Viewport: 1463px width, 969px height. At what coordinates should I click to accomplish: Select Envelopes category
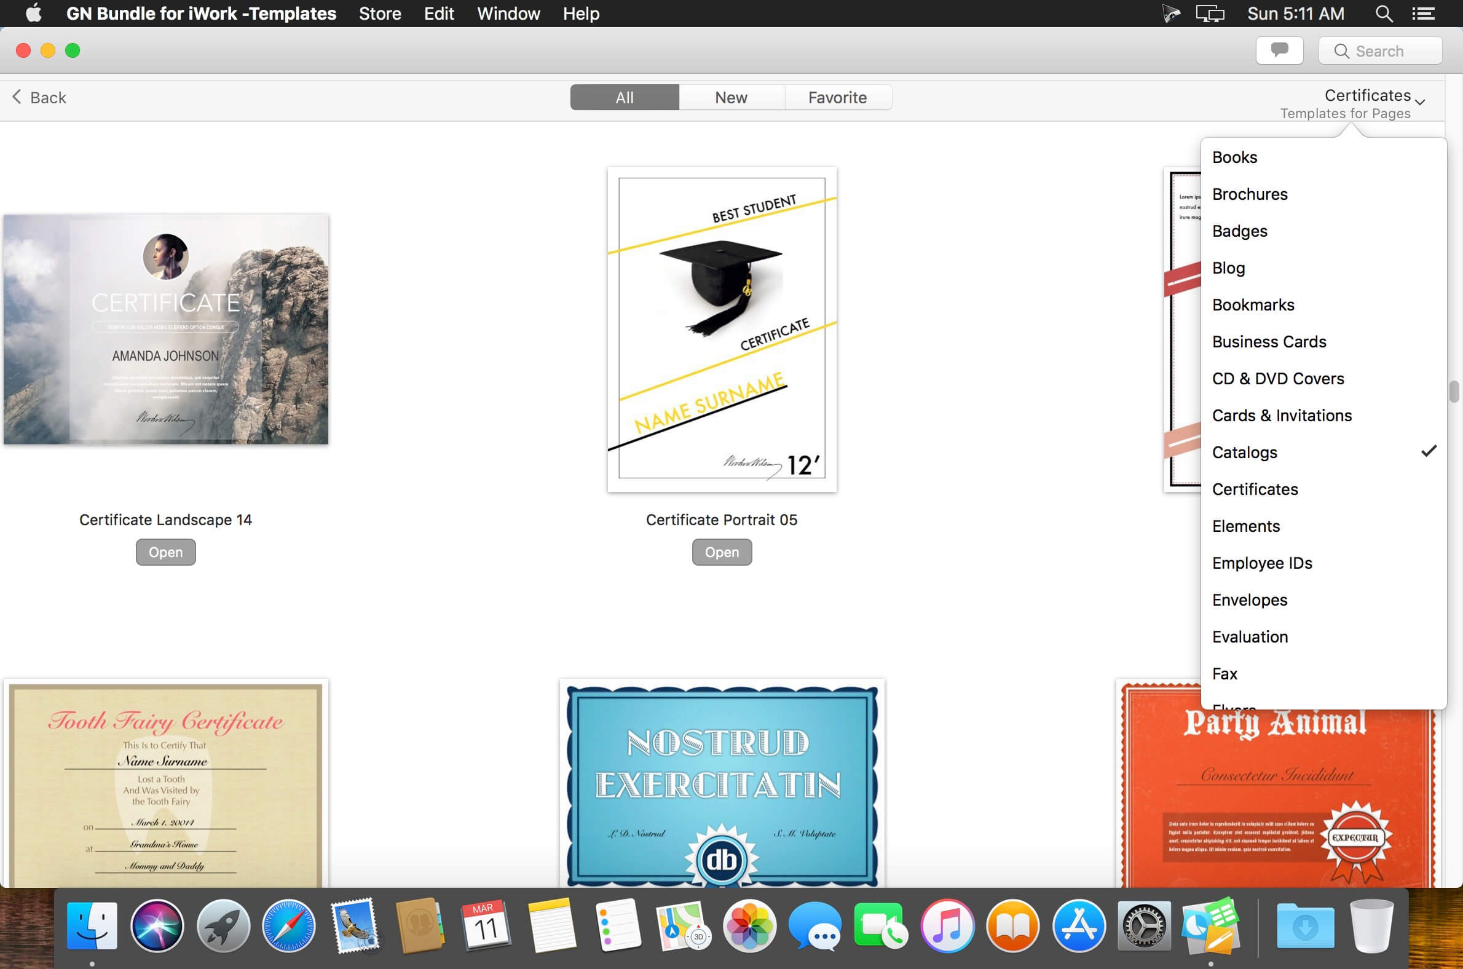1323,599
